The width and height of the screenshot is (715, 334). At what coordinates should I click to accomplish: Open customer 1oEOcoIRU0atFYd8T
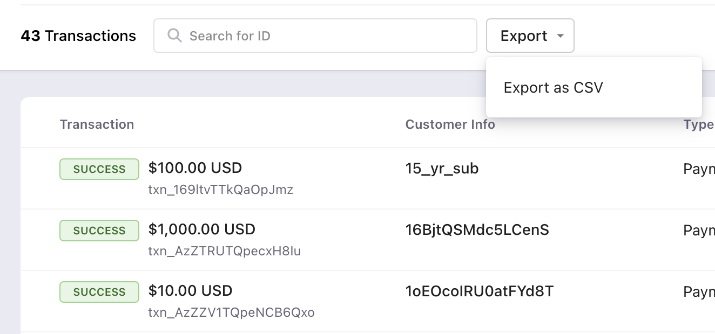tap(479, 291)
